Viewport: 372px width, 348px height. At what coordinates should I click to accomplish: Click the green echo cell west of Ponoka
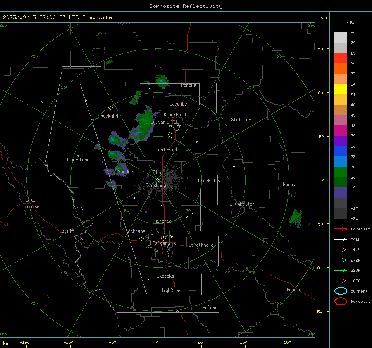pyautogui.click(x=162, y=81)
